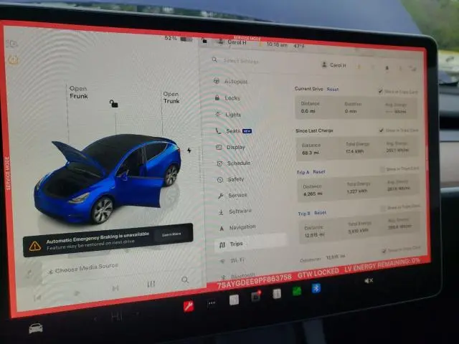Tap the blue car model image
Viewport: 459px width, 344px height.
click(x=108, y=178)
